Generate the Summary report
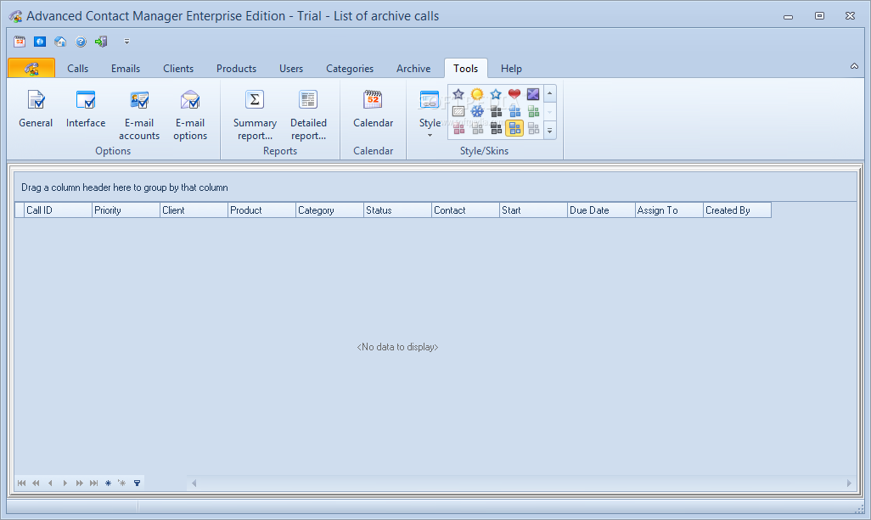Viewport: 871px width, 520px height. [255, 115]
